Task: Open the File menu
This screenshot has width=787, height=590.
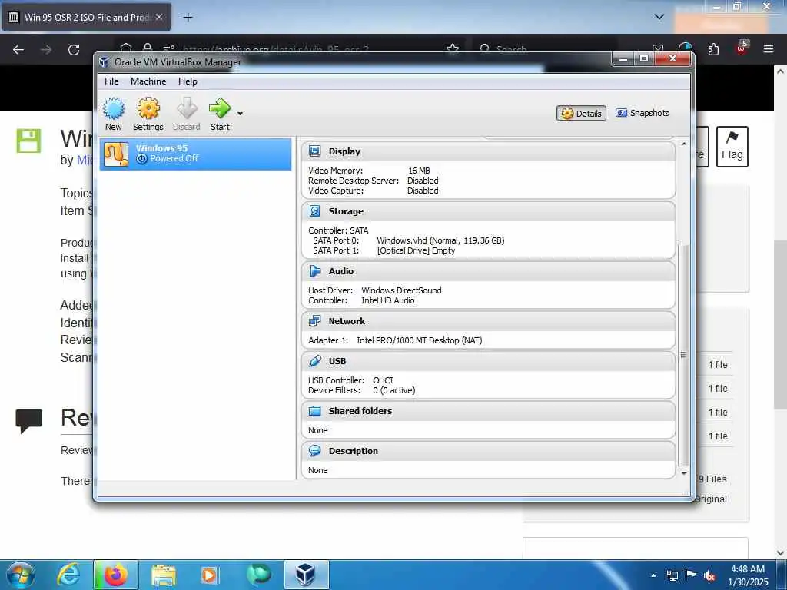Action: pyautogui.click(x=111, y=81)
